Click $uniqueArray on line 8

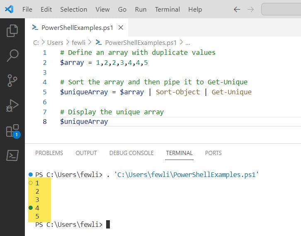click(84, 122)
